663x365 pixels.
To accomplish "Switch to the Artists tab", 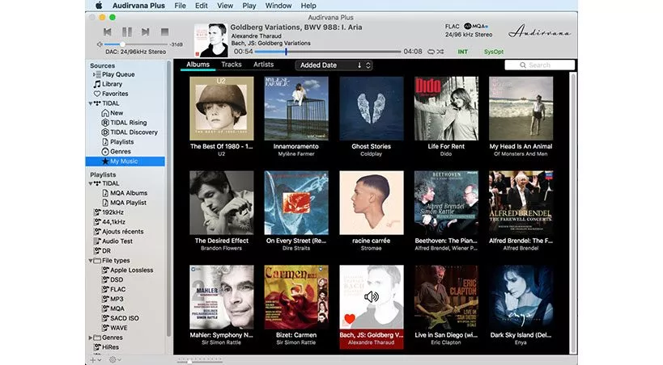I will pos(263,65).
